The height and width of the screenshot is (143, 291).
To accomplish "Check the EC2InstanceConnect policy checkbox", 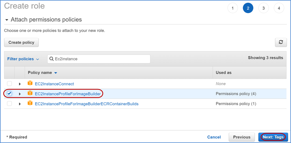I will tap(9, 84).
